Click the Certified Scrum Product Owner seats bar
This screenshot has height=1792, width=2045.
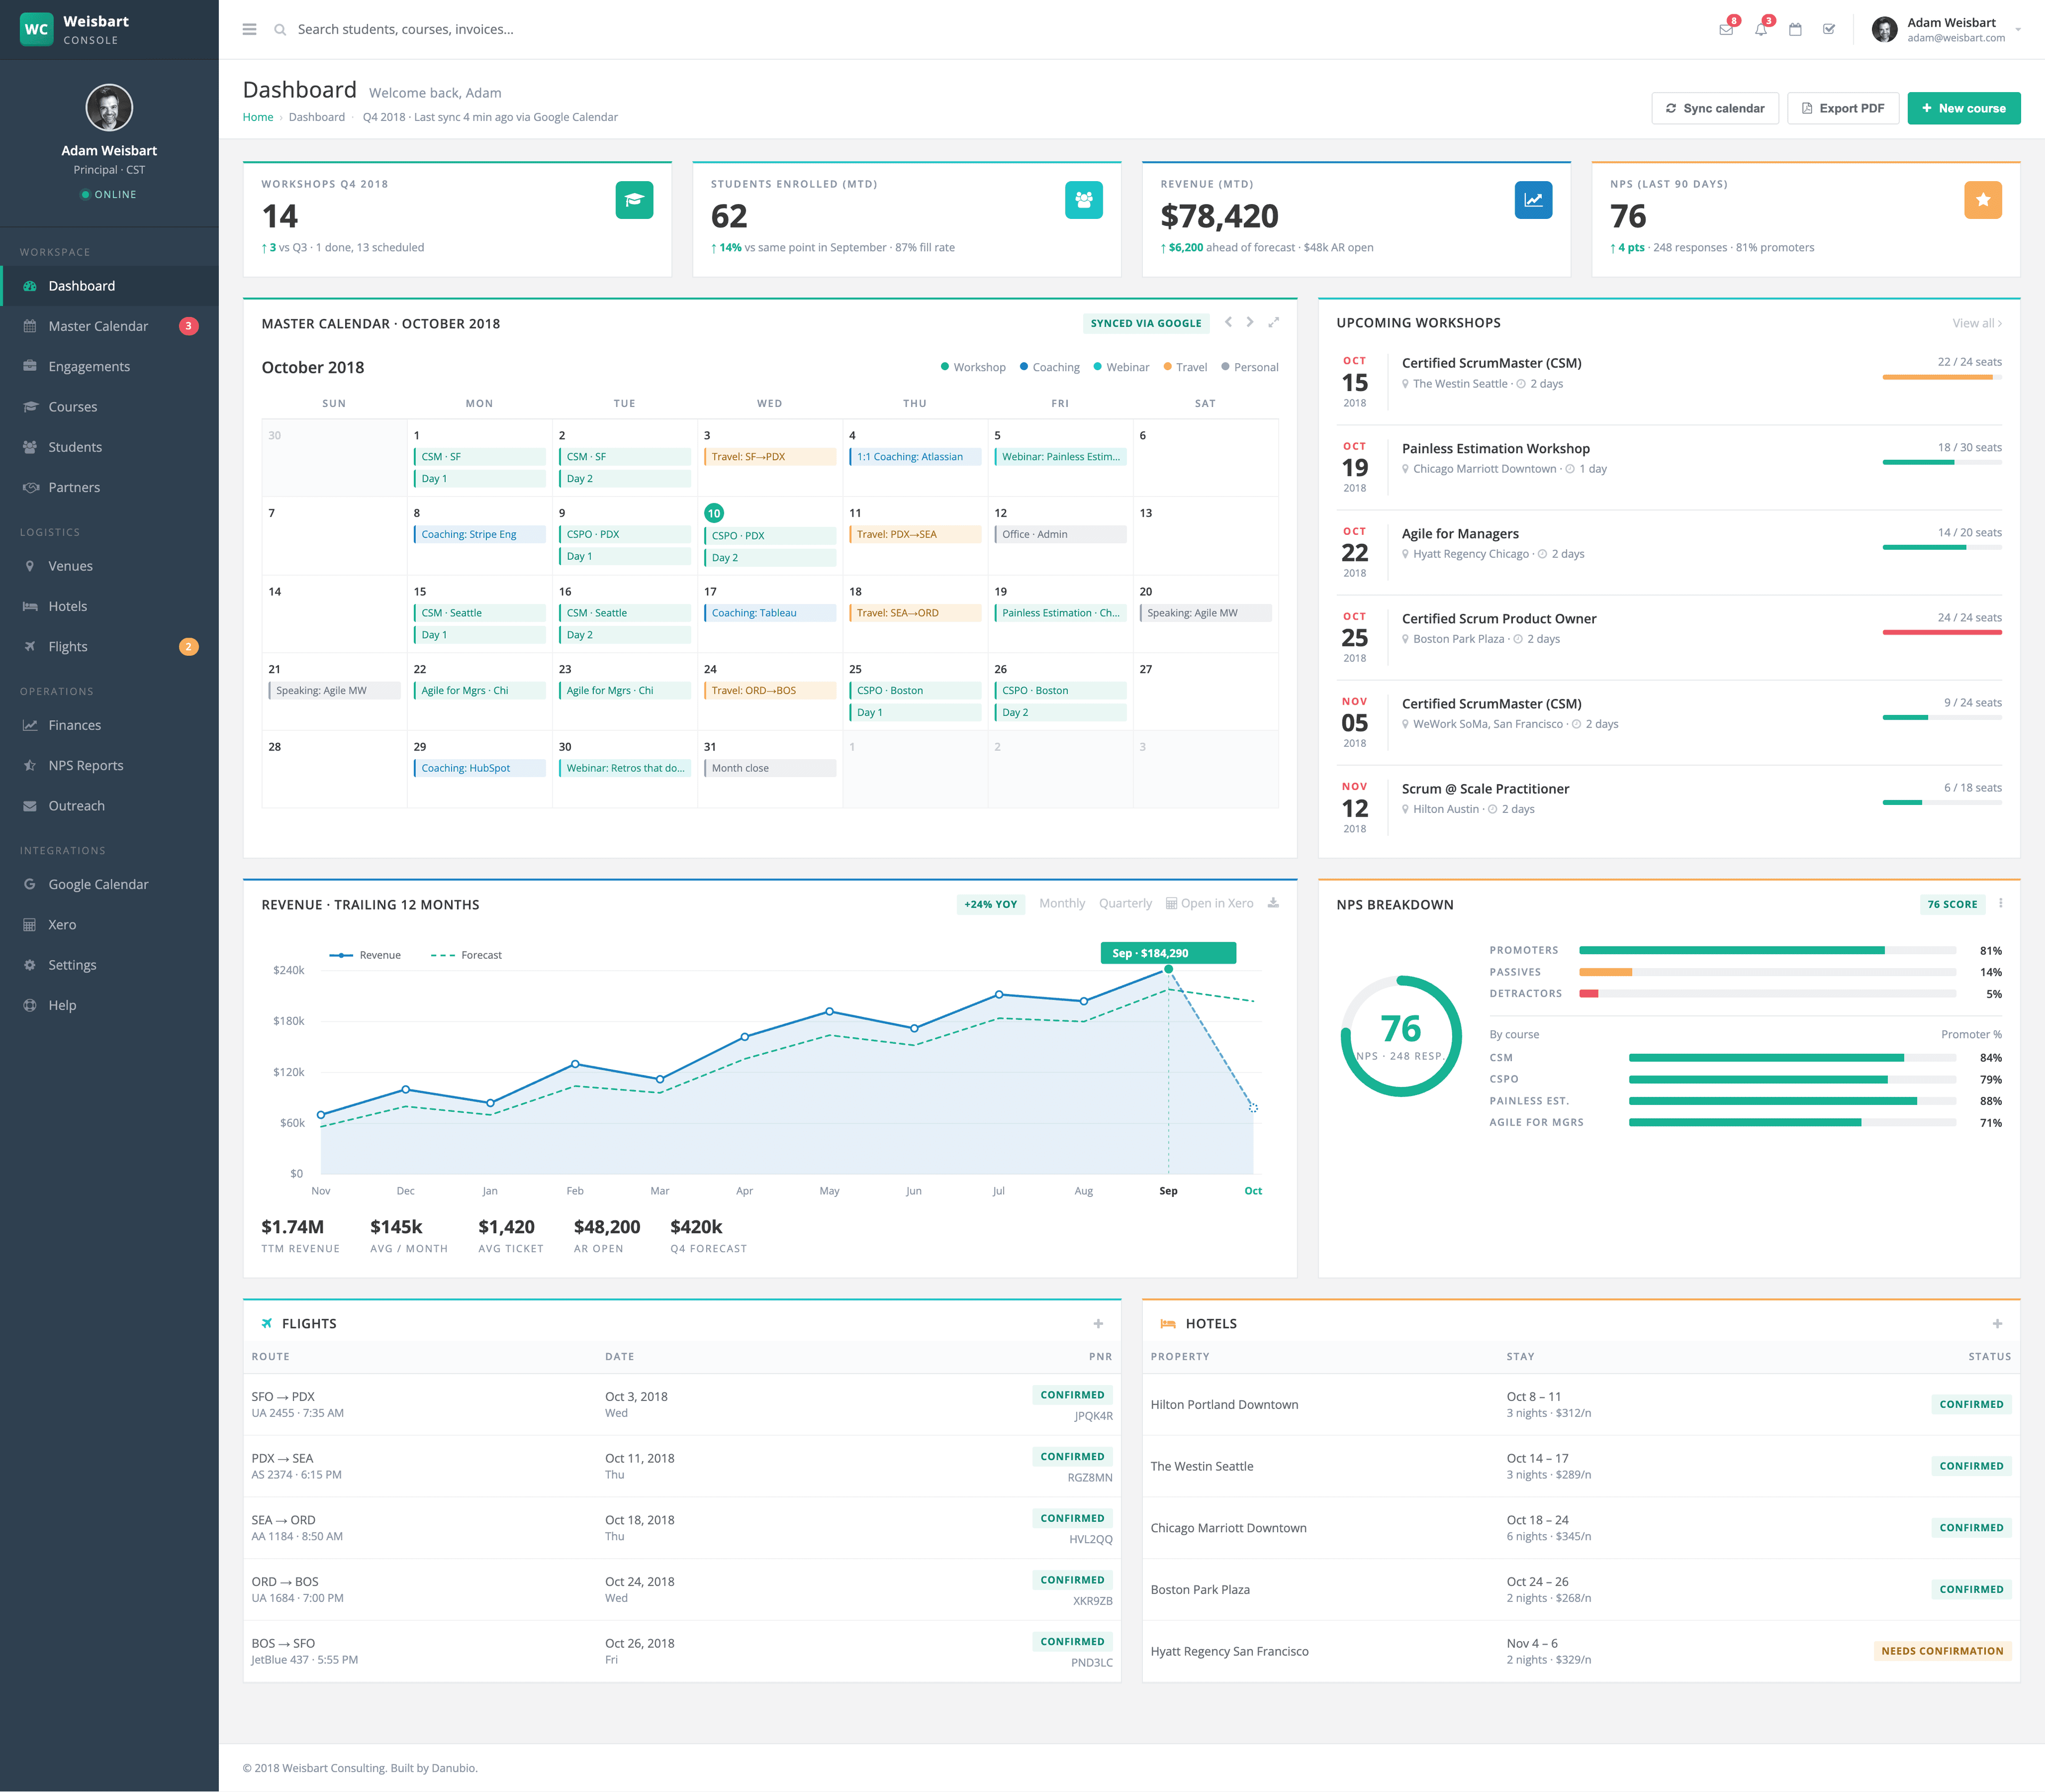pyautogui.click(x=1942, y=632)
